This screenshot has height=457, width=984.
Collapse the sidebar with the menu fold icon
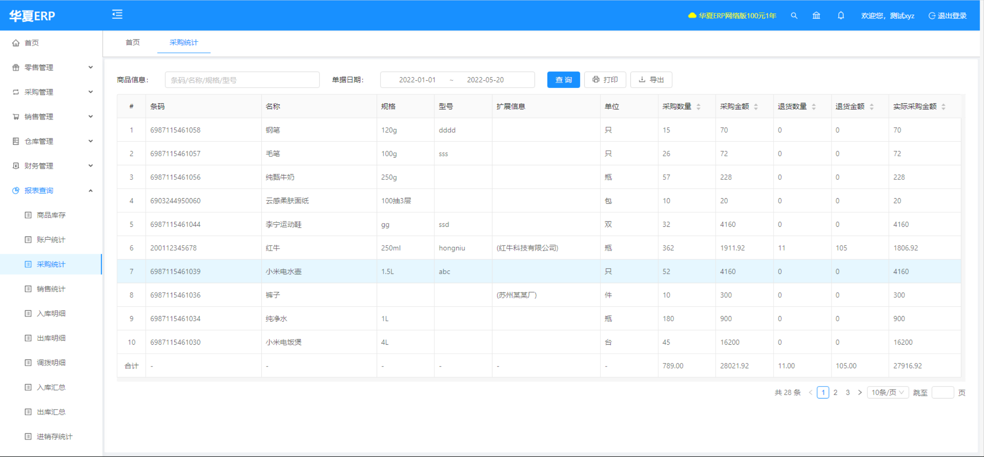click(x=117, y=15)
